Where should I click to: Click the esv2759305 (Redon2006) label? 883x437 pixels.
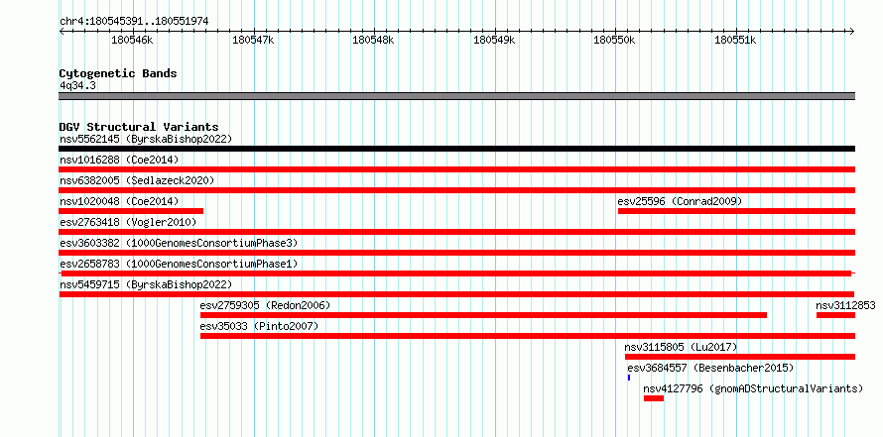(x=265, y=305)
